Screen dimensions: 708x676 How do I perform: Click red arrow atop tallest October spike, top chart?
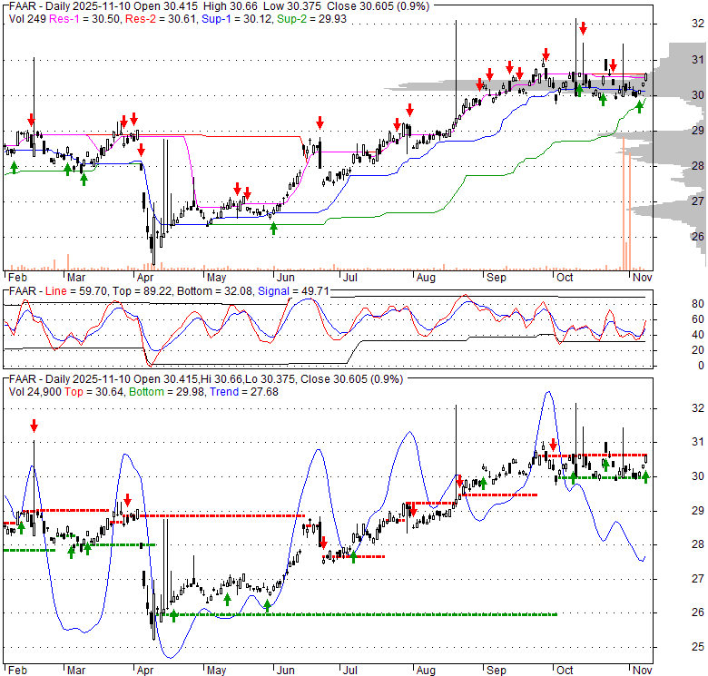coord(582,28)
